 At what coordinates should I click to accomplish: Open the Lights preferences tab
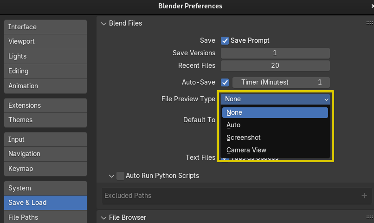45,56
